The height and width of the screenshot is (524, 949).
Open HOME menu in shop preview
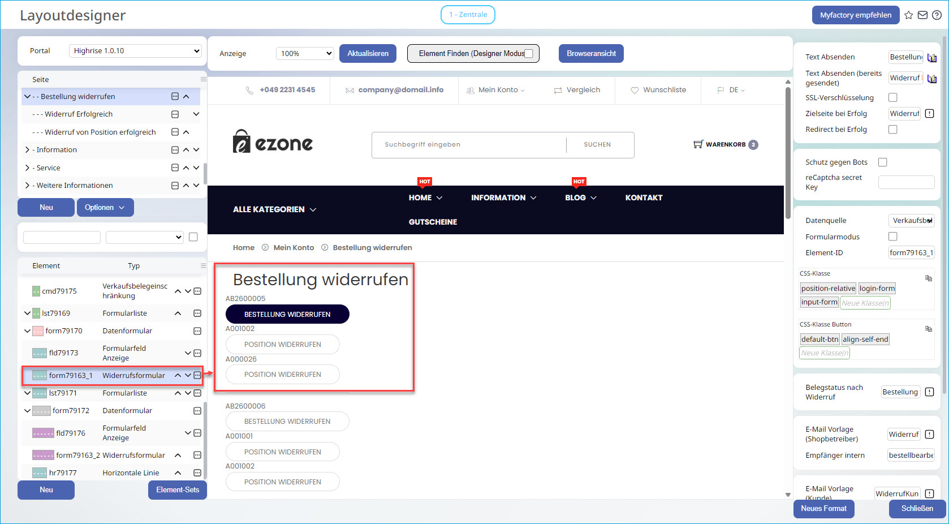(x=425, y=198)
